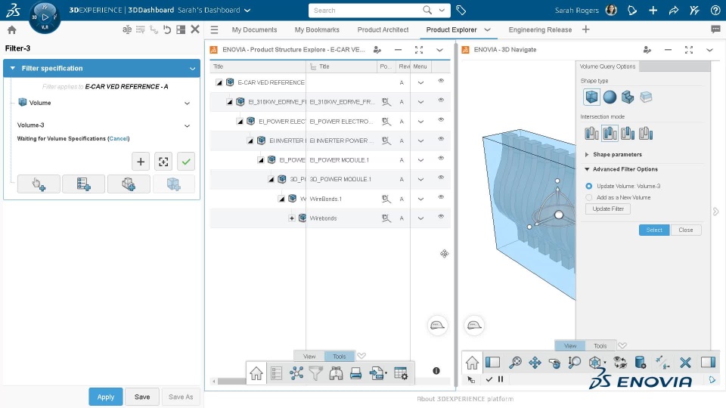Screen dimensions: 726x408
Task: Click the product add filter button
Action: tap(129, 184)
